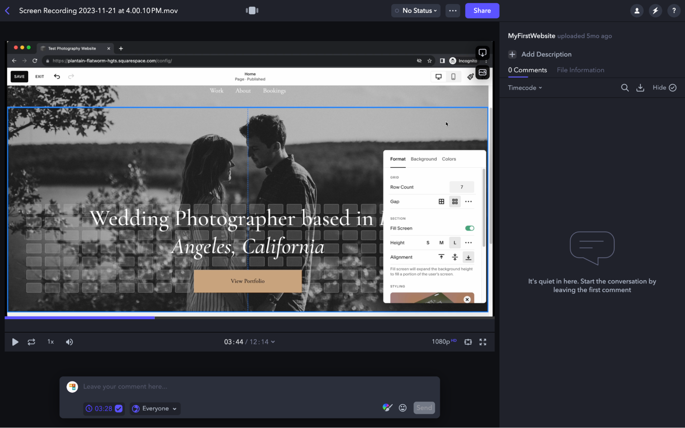
Task: Choose top alignment icon
Action: point(441,257)
